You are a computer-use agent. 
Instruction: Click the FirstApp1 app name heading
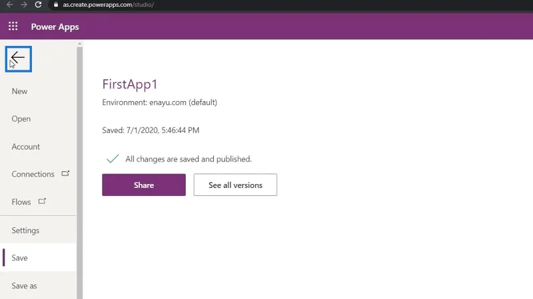(130, 84)
